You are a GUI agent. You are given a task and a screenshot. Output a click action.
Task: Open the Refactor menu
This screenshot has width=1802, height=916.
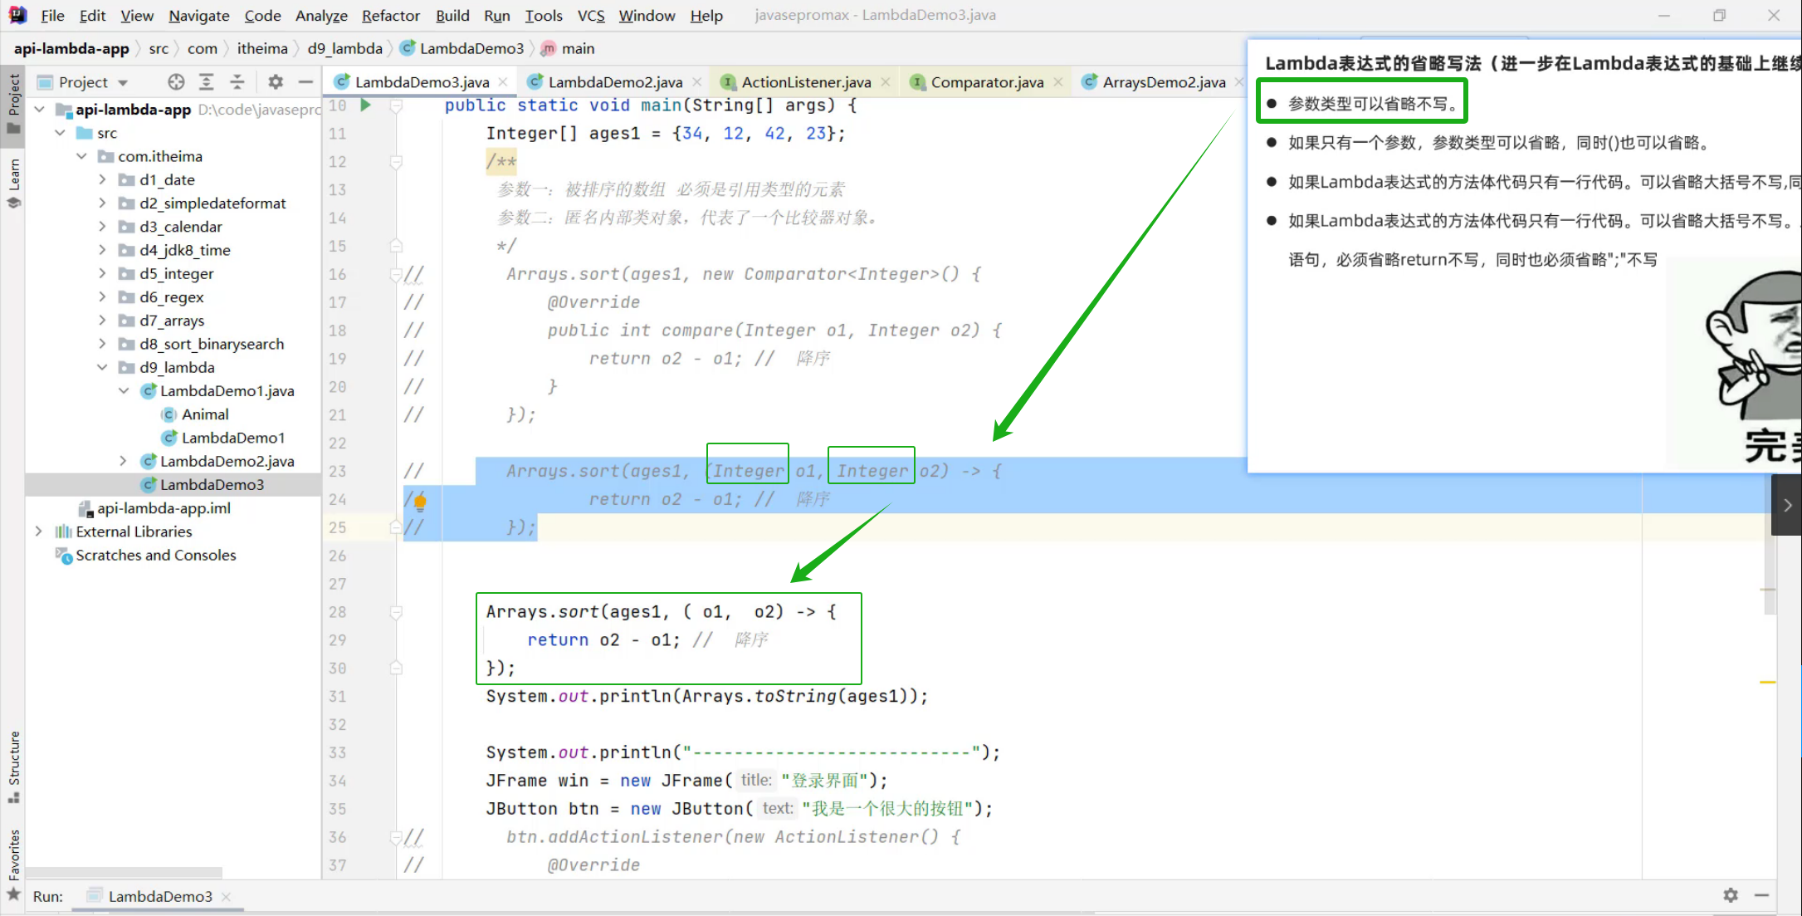pyautogui.click(x=390, y=15)
